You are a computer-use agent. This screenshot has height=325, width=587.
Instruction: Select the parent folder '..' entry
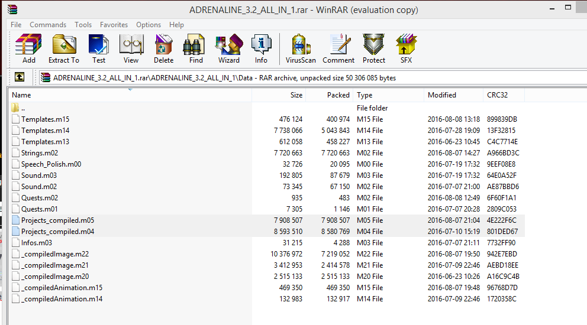pyautogui.click(x=18, y=108)
